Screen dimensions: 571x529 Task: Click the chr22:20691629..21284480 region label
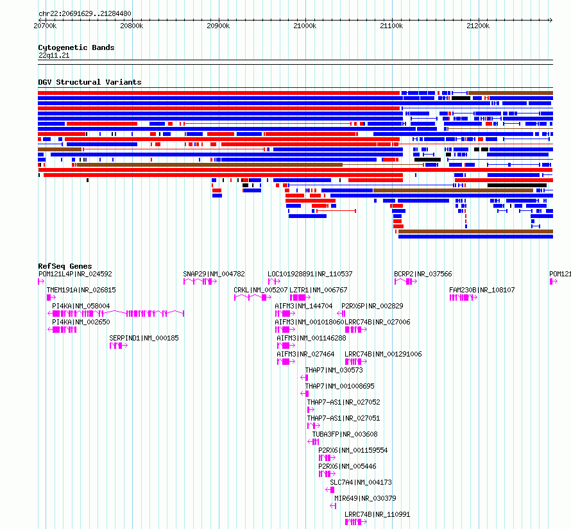pos(85,13)
